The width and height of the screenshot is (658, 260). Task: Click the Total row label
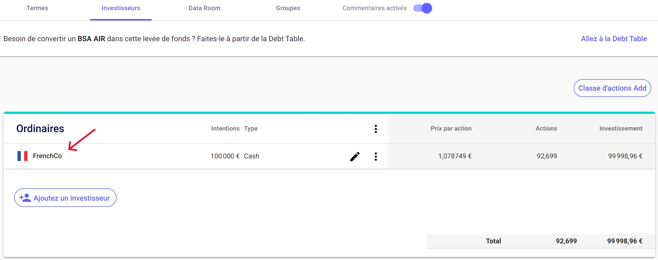tap(493, 241)
